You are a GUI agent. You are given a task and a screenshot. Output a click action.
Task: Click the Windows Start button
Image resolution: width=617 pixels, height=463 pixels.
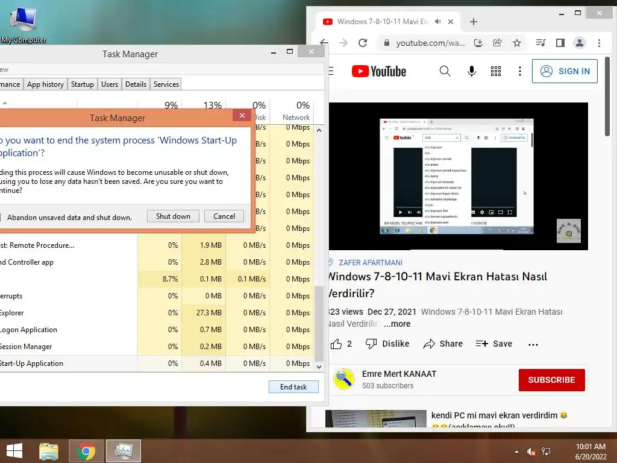point(14,451)
